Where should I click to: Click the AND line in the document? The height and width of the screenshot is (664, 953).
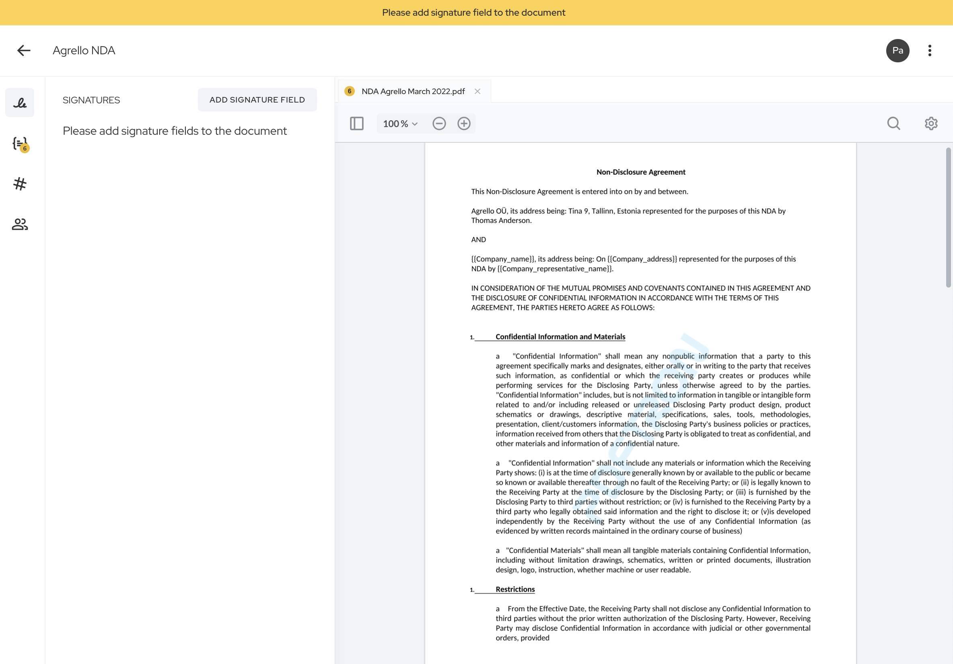pyautogui.click(x=478, y=239)
